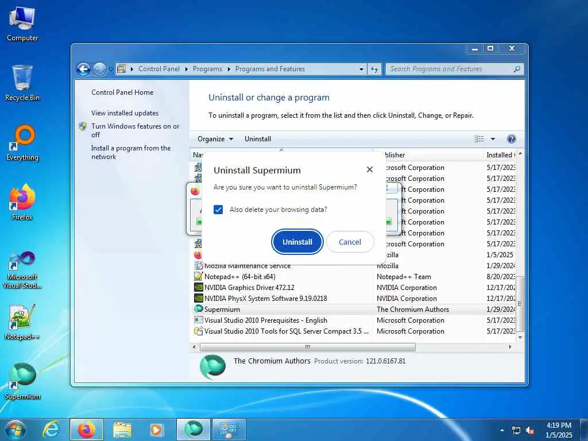Click the Uninstall toolbar command
The width and height of the screenshot is (588, 441).
(x=258, y=139)
